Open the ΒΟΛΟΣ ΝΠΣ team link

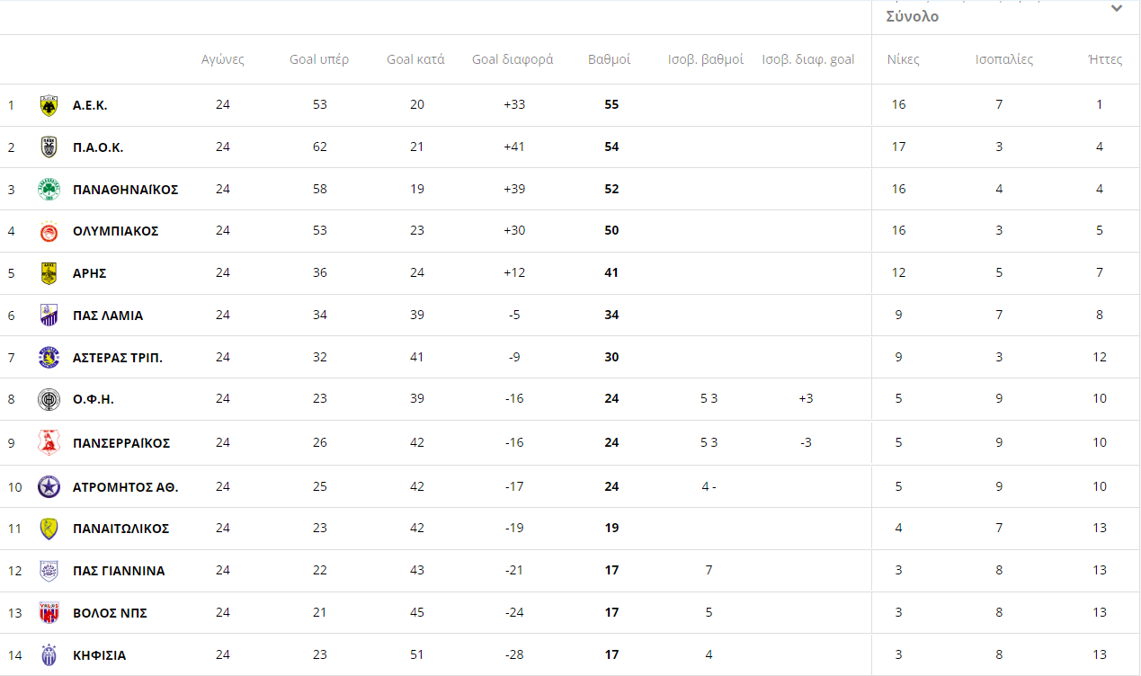coord(110,613)
